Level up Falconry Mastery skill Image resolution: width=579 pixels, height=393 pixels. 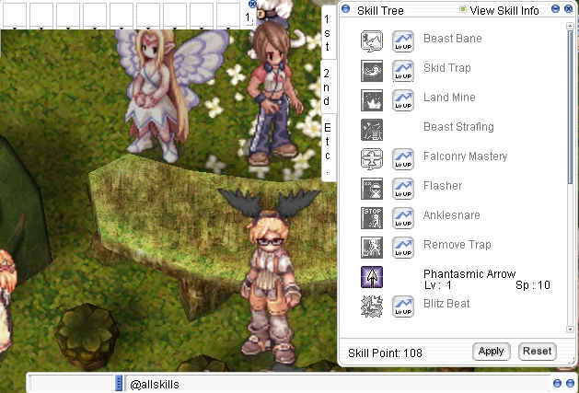click(x=403, y=159)
